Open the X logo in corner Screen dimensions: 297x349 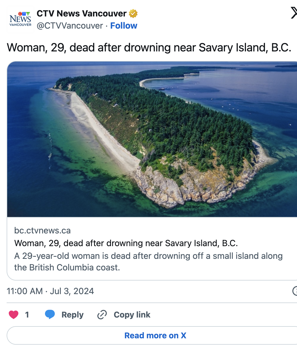point(294,13)
